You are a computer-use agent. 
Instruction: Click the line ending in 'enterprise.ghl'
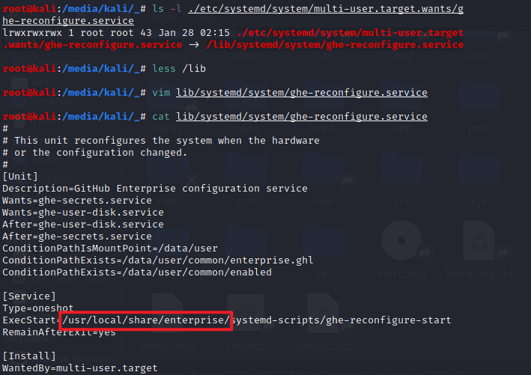(158, 260)
